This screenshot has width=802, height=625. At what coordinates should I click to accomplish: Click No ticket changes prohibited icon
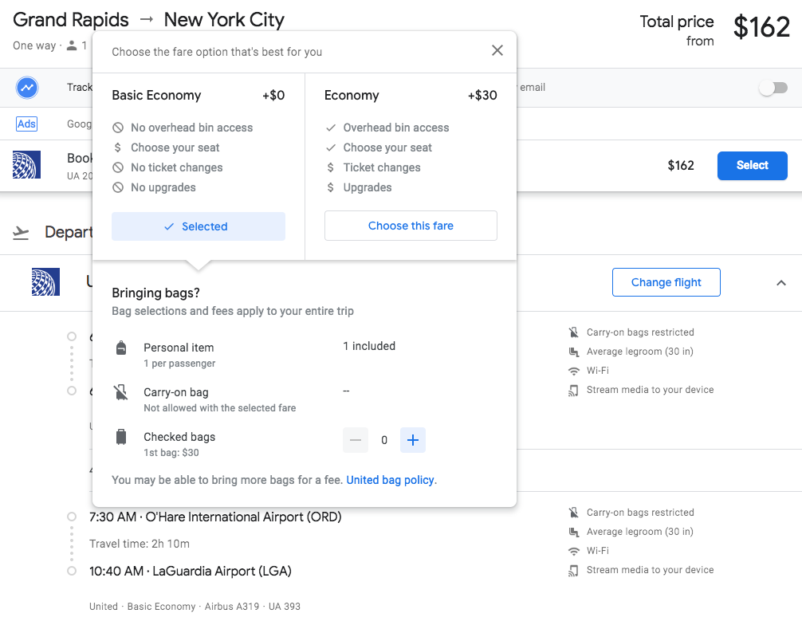(118, 167)
